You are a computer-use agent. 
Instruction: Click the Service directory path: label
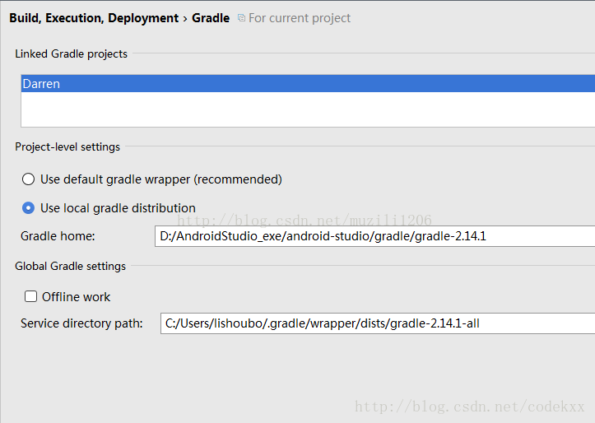(x=81, y=323)
